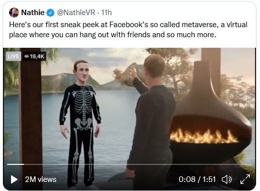Image resolution: width=260 pixels, height=191 pixels.
Task: Click the blue verified checkmark badge
Action: click(50, 13)
